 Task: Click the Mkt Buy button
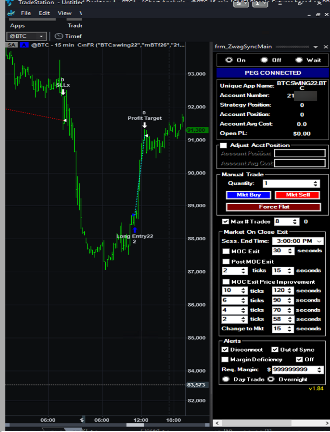click(249, 195)
